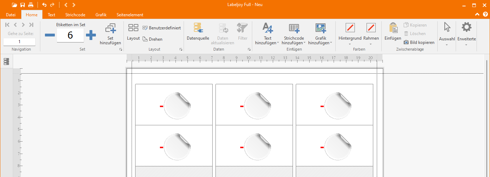The width and height of the screenshot is (490, 177).
Task: Copy label as image with Bild kopieren
Action: coord(419,42)
